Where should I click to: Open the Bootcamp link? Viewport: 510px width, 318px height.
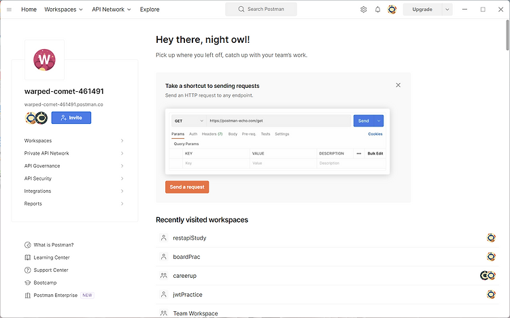(x=45, y=283)
